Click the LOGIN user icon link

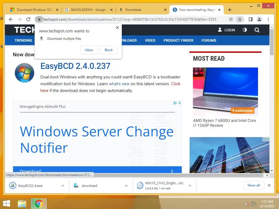pos(226,30)
